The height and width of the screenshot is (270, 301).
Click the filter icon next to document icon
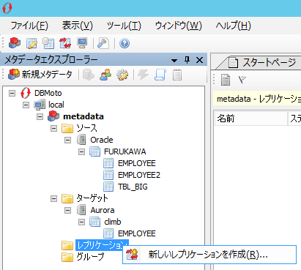pos(242,80)
